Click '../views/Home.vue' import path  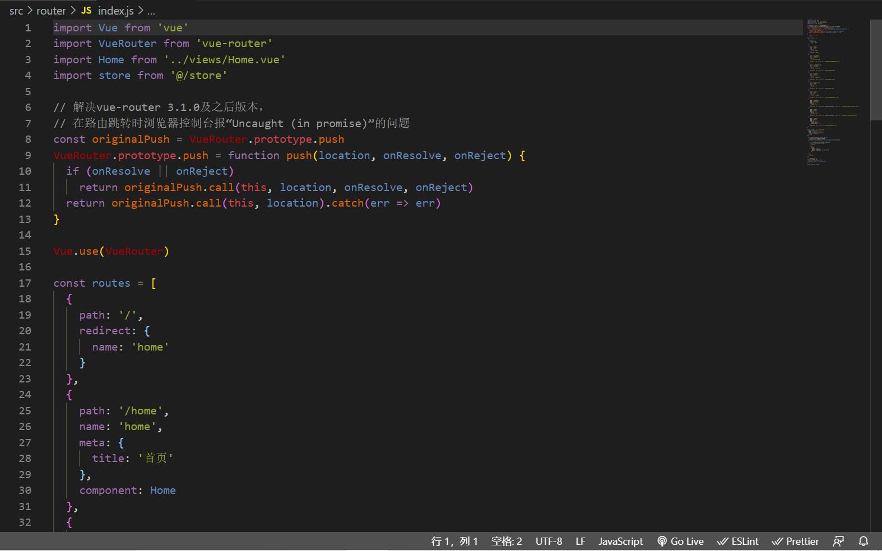225,59
